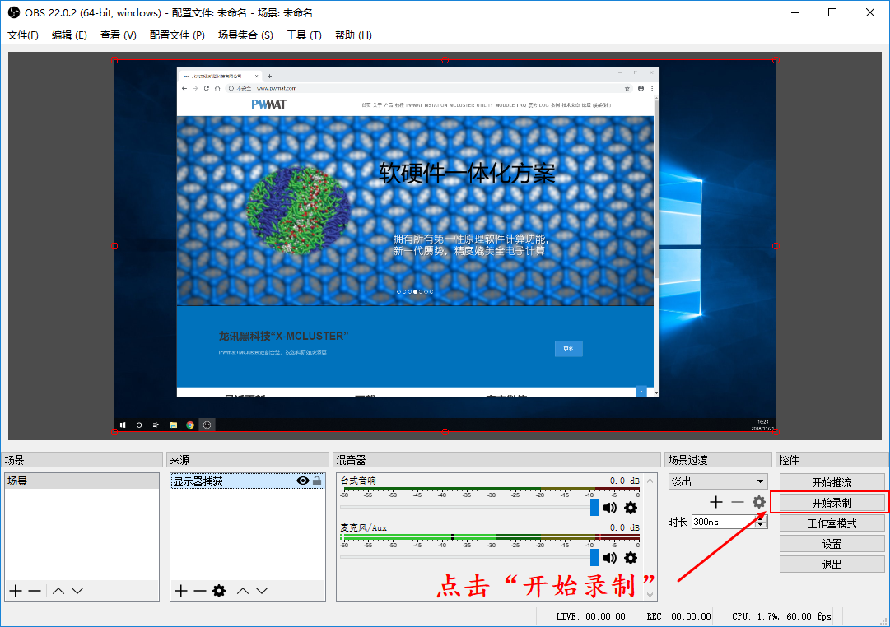The width and height of the screenshot is (890, 627).
Task: Mute the 麦克风/Aux speaker icon
Action: (610, 558)
